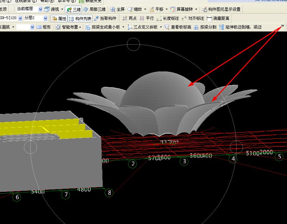Open the 帮助(H) menu
This screenshot has width=287, height=224.
[47, 1]
